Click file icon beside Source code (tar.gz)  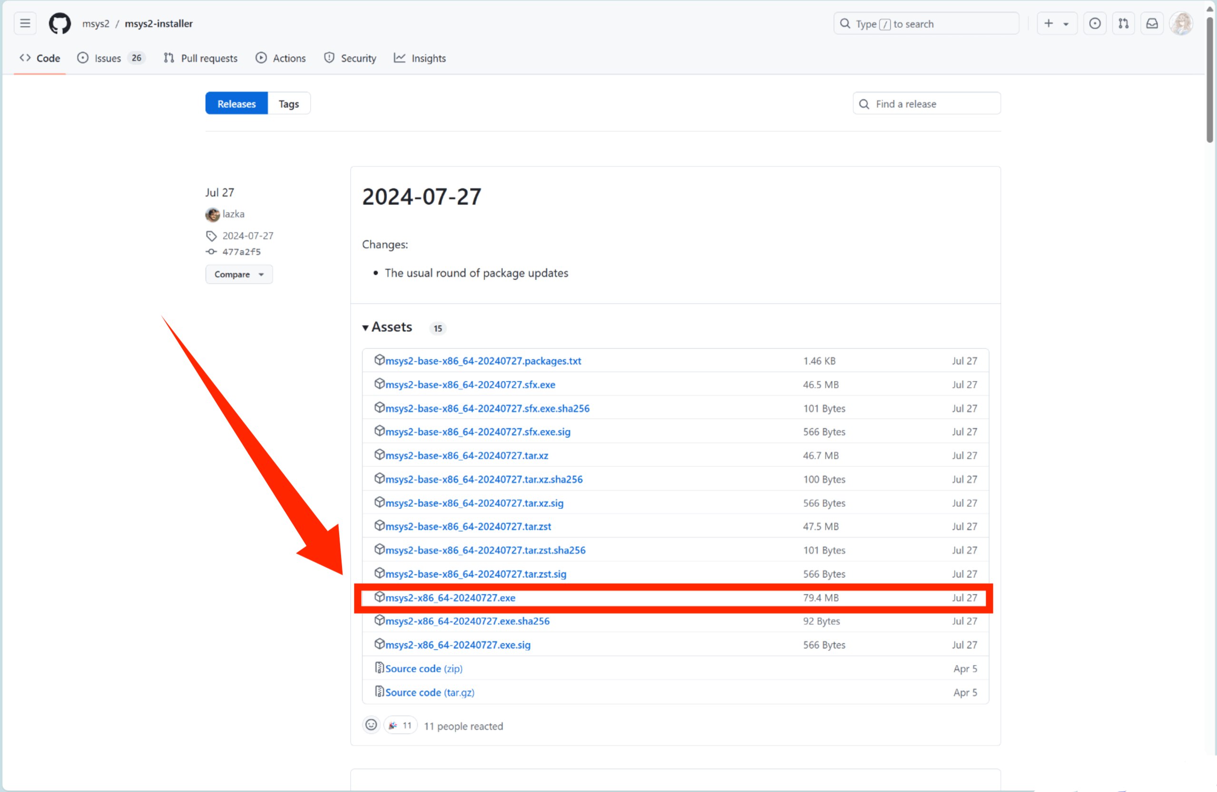379,691
